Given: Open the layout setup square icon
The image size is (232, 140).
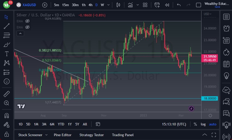Looking at the screenshot, I should 198,5.
